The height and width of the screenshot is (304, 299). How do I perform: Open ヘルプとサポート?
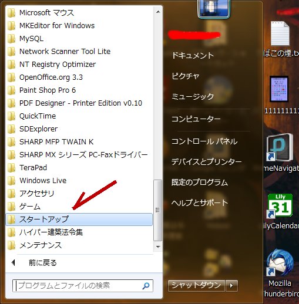click(200, 202)
